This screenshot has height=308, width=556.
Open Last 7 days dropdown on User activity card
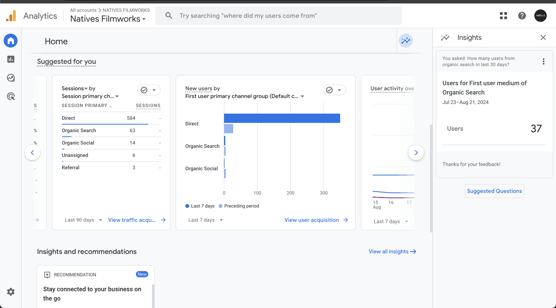(x=391, y=221)
